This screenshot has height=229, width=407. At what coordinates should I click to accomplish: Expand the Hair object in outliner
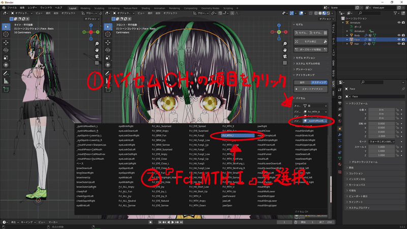[x=347, y=44]
